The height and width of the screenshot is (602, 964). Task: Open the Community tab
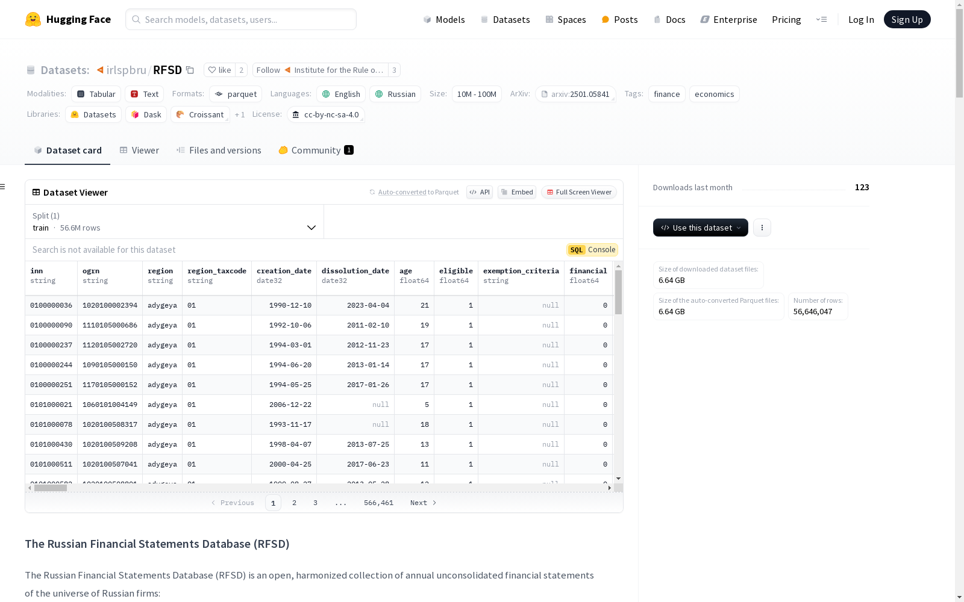point(316,150)
